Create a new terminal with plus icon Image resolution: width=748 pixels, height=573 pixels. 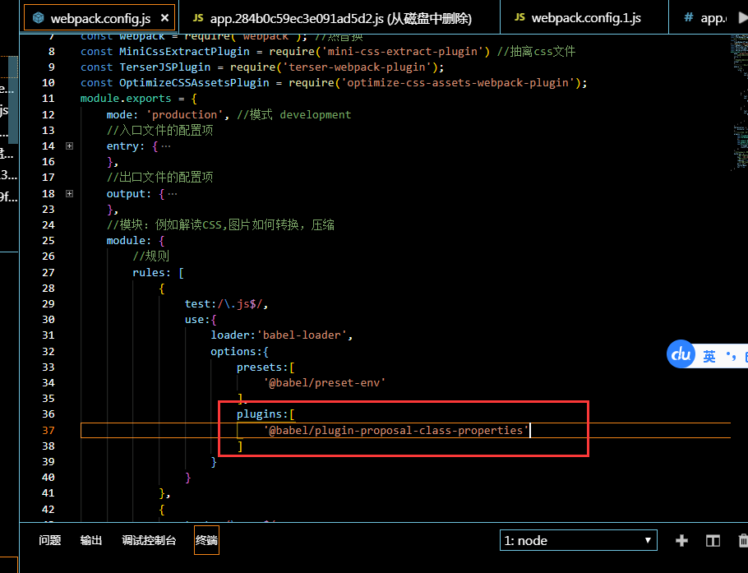click(681, 540)
